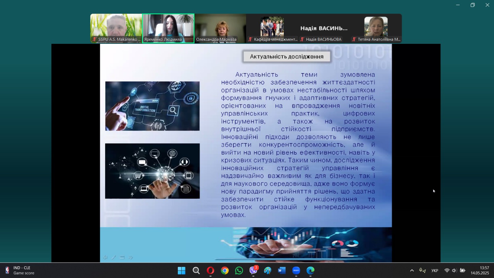The width and height of the screenshot is (494, 278).
Task: Expand the hidden system tray icons
Action: (x=412, y=271)
